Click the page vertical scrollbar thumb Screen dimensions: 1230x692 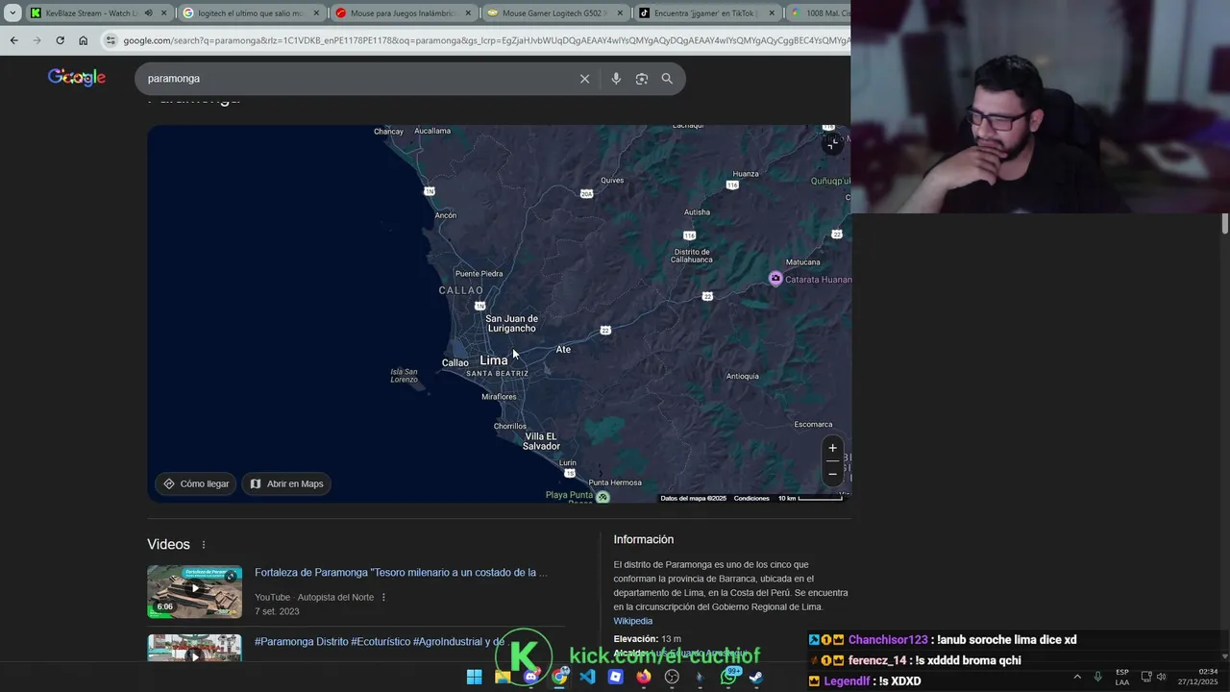[x=1224, y=223]
